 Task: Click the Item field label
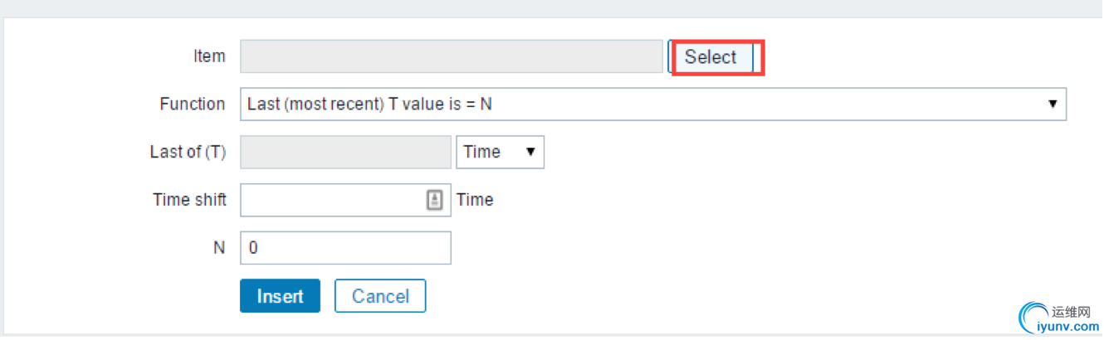[x=209, y=56]
